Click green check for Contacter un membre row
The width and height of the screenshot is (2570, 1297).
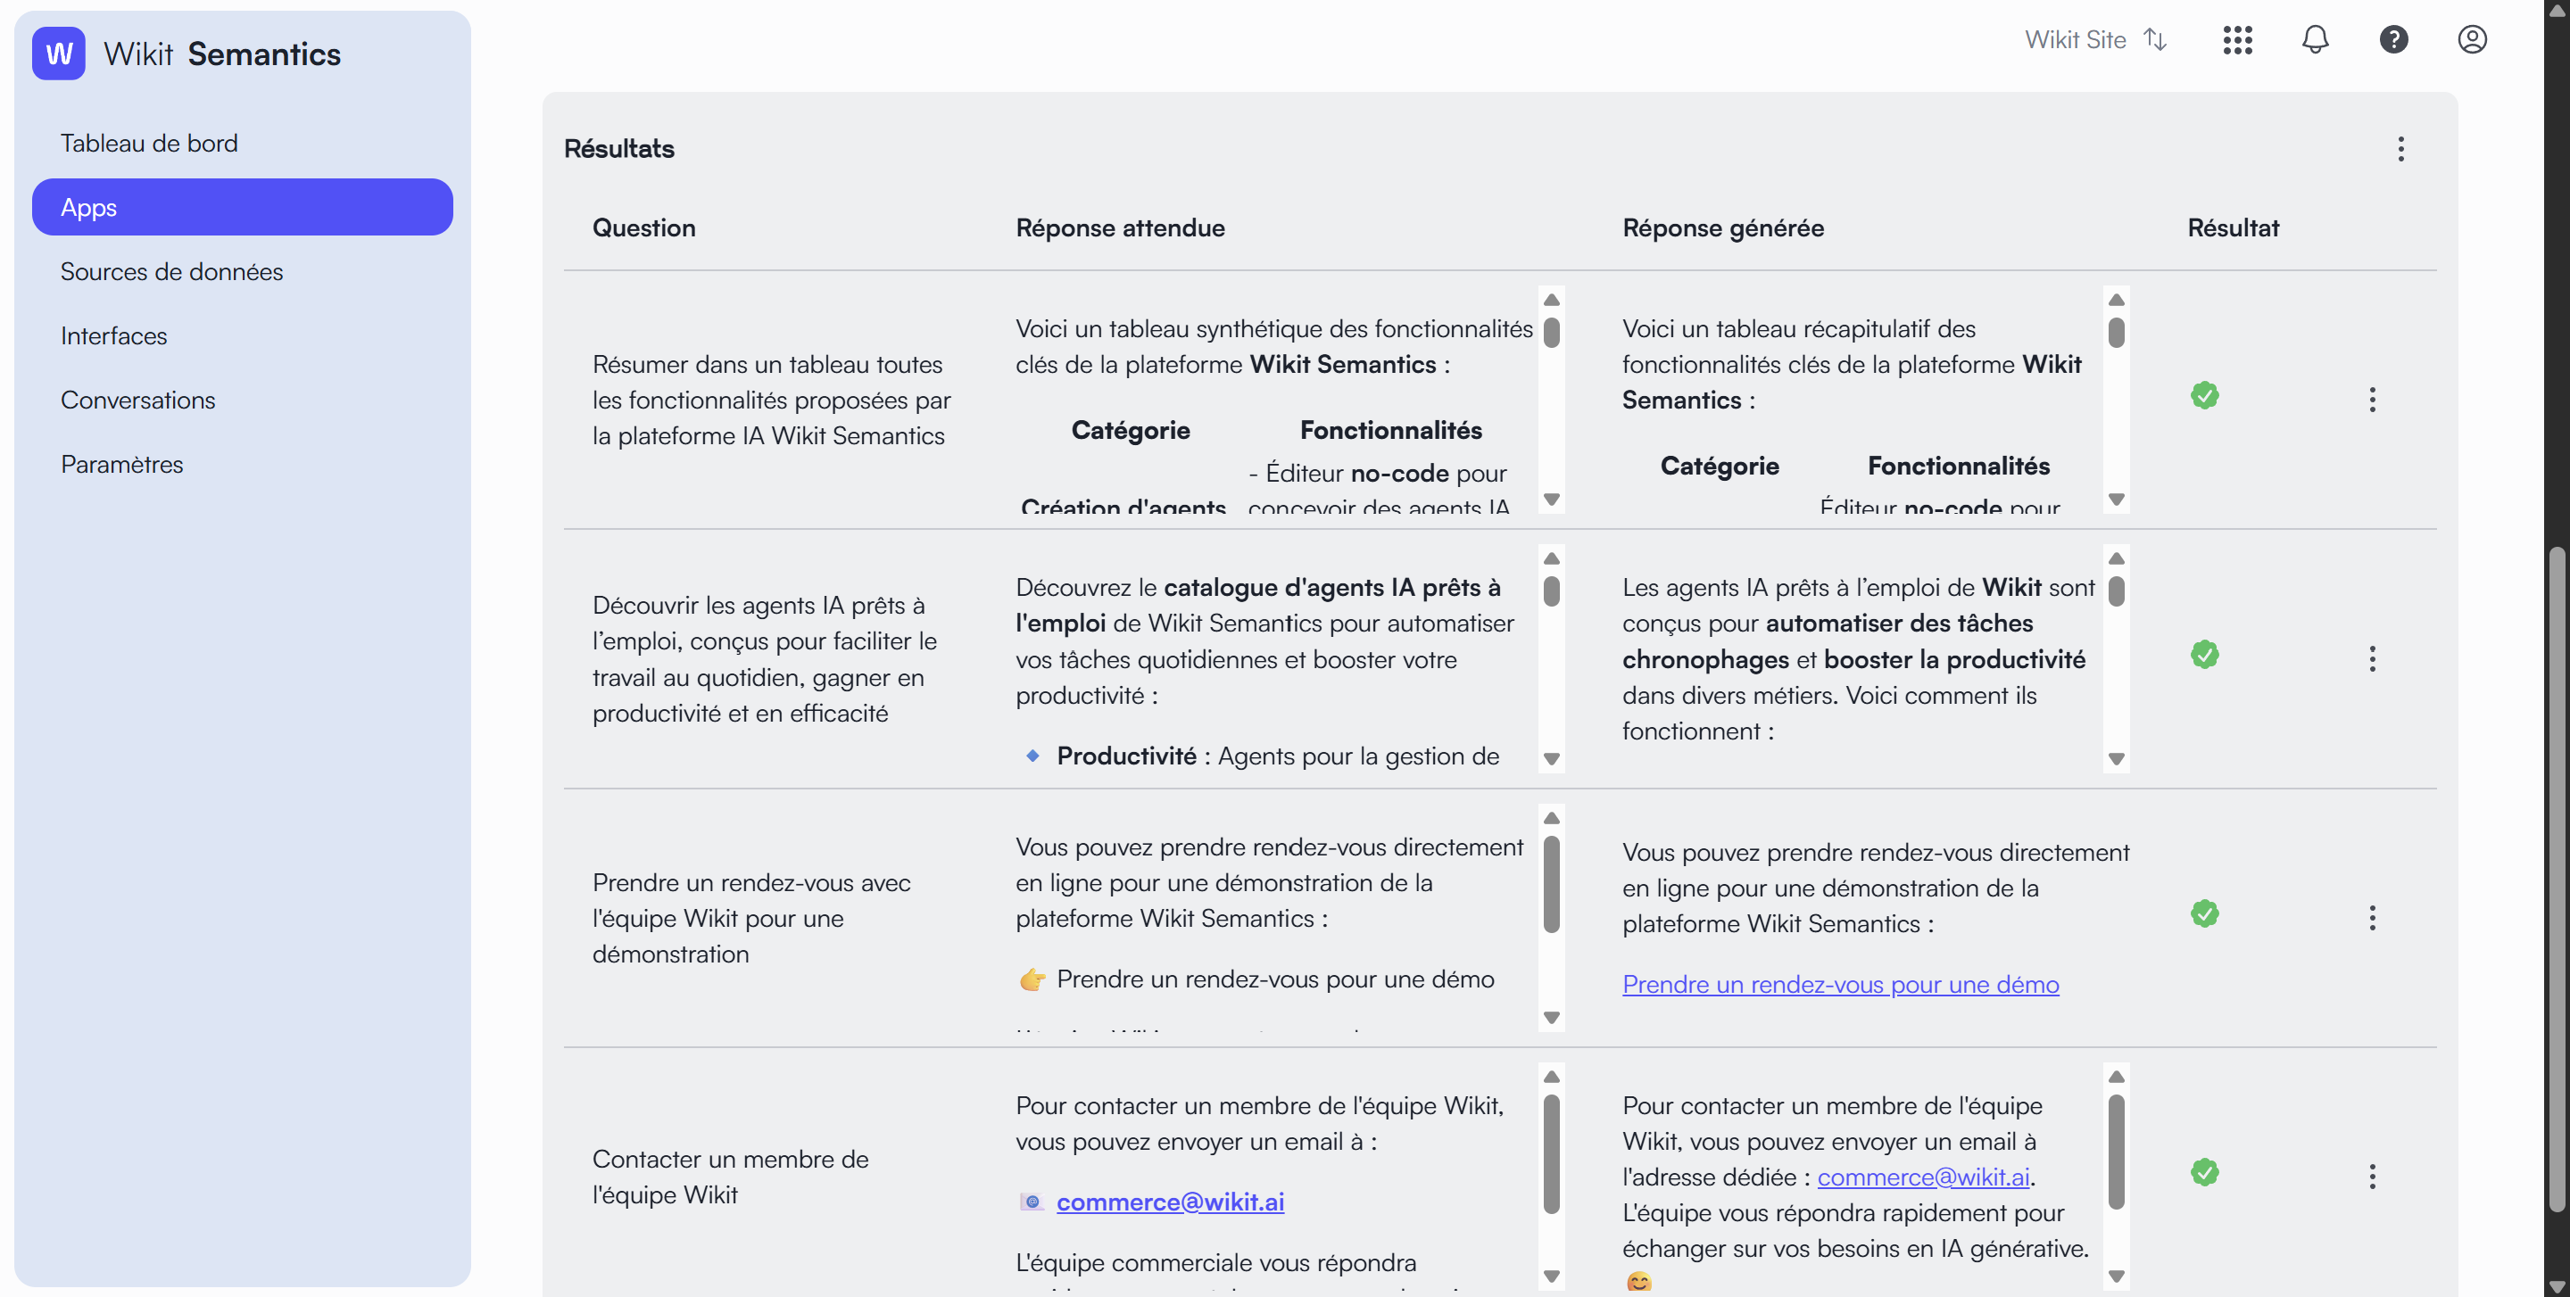[2204, 1172]
